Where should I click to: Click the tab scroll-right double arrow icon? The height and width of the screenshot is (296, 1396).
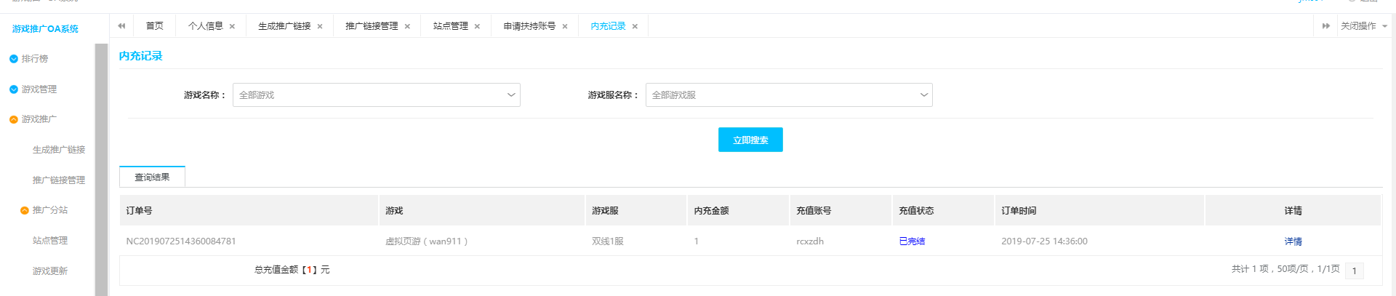pos(1325,26)
